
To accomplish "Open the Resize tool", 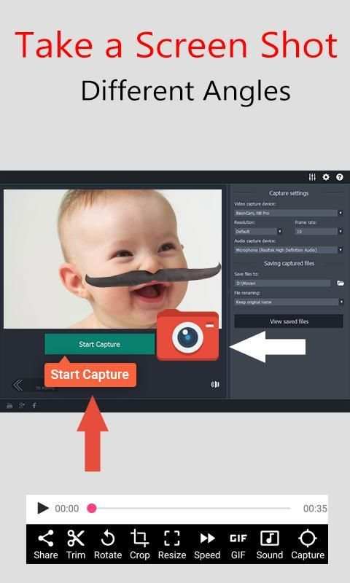I will (172, 544).
